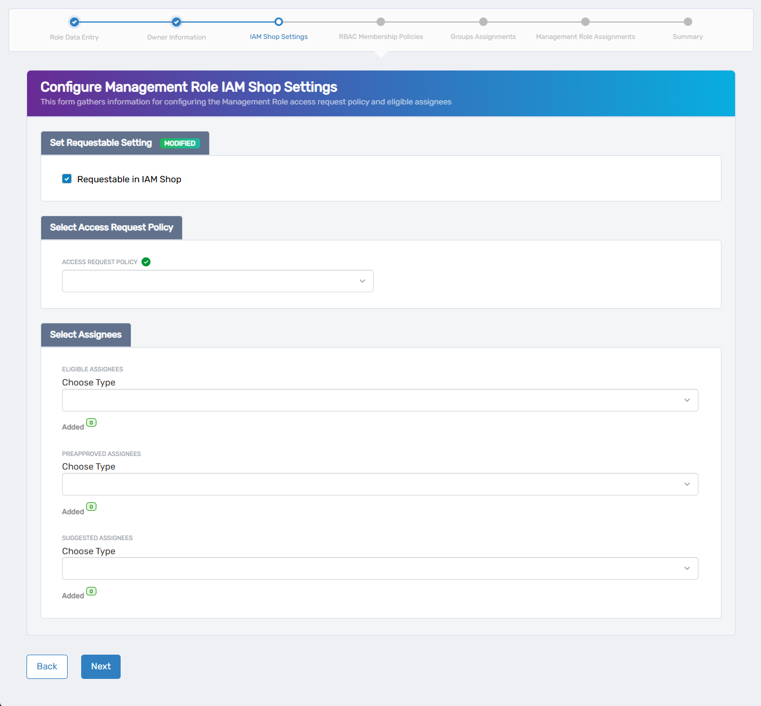Open the Access Request Policy dropdown
Screen dimensions: 761x706
click(218, 281)
